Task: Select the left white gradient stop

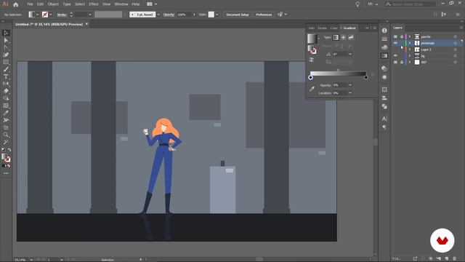Action: [310, 78]
